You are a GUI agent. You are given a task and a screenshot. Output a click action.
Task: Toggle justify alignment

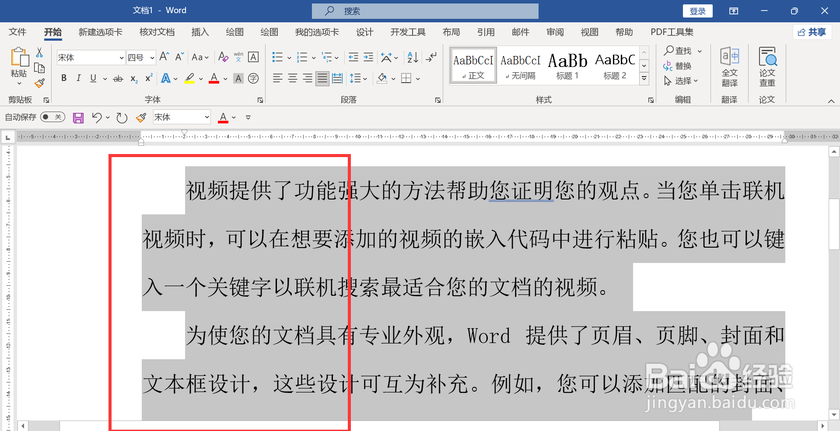click(x=322, y=78)
